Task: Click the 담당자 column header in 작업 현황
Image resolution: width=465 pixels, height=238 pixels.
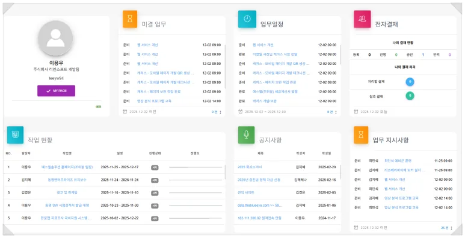Action: (x=26, y=153)
